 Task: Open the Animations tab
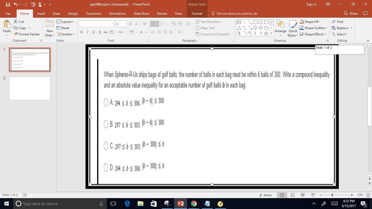117,14
